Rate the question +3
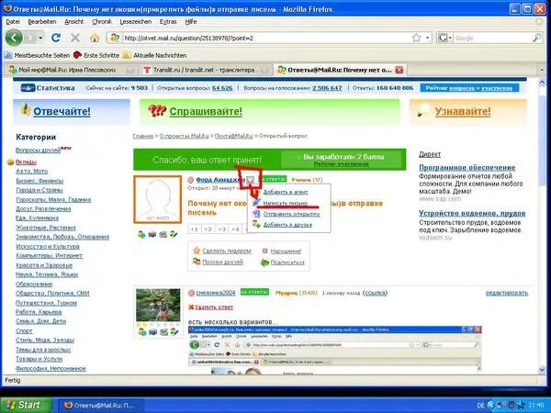 (221, 229)
